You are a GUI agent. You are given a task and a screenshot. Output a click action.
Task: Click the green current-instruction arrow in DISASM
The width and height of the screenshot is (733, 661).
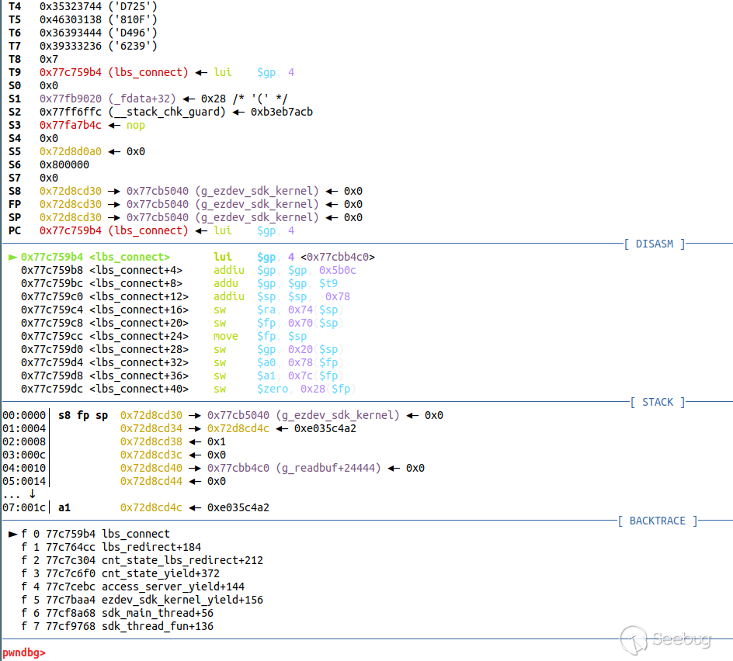pyautogui.click(x=12, y=257)
